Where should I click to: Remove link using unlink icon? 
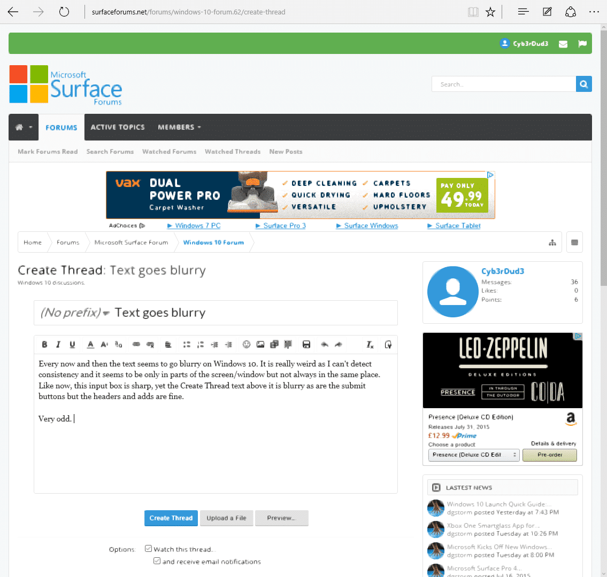tap(150, 344)
